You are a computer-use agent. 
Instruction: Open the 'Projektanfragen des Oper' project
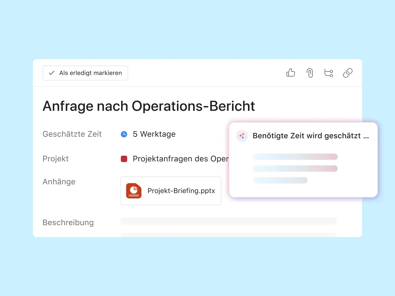(181, 159)
